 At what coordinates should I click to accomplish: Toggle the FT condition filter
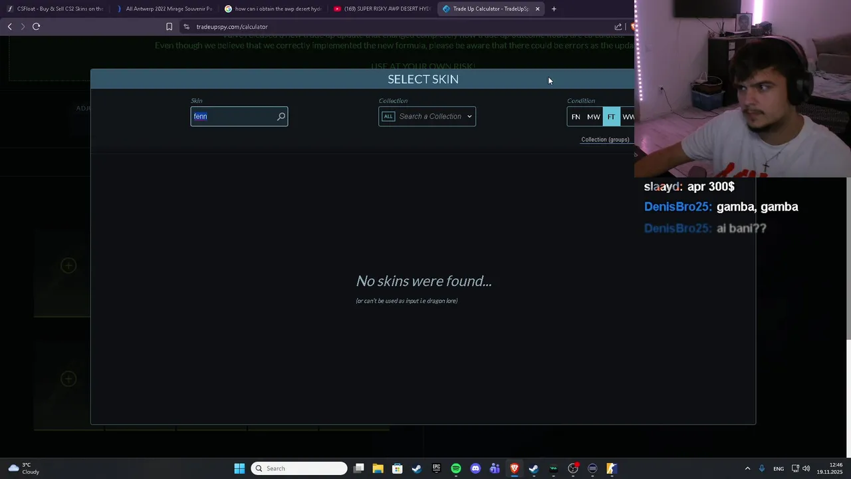(611, 116)
